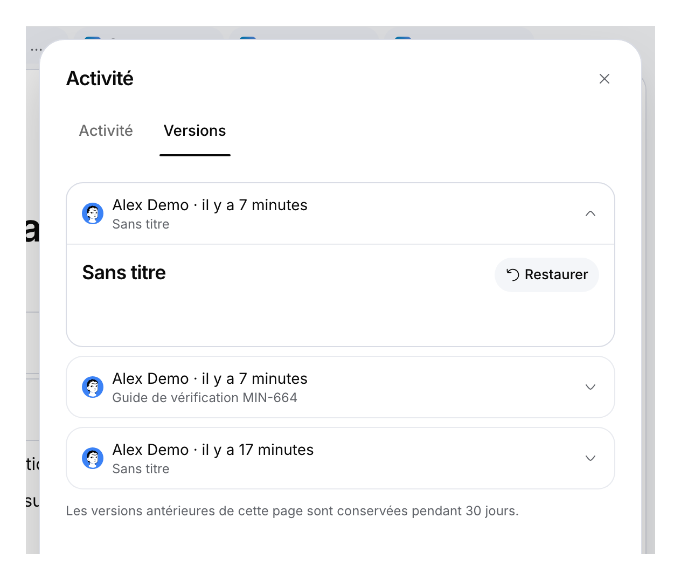
Task: Restore this version with Restaurer
Action: [547, 275]
